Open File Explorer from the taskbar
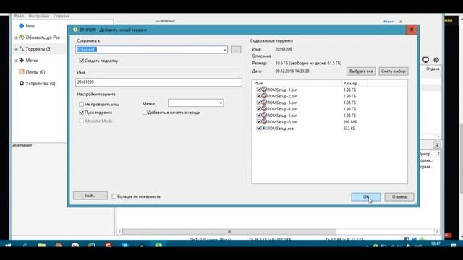The height and width of the screenshot is (260, 463). click(x=42, y=245)
